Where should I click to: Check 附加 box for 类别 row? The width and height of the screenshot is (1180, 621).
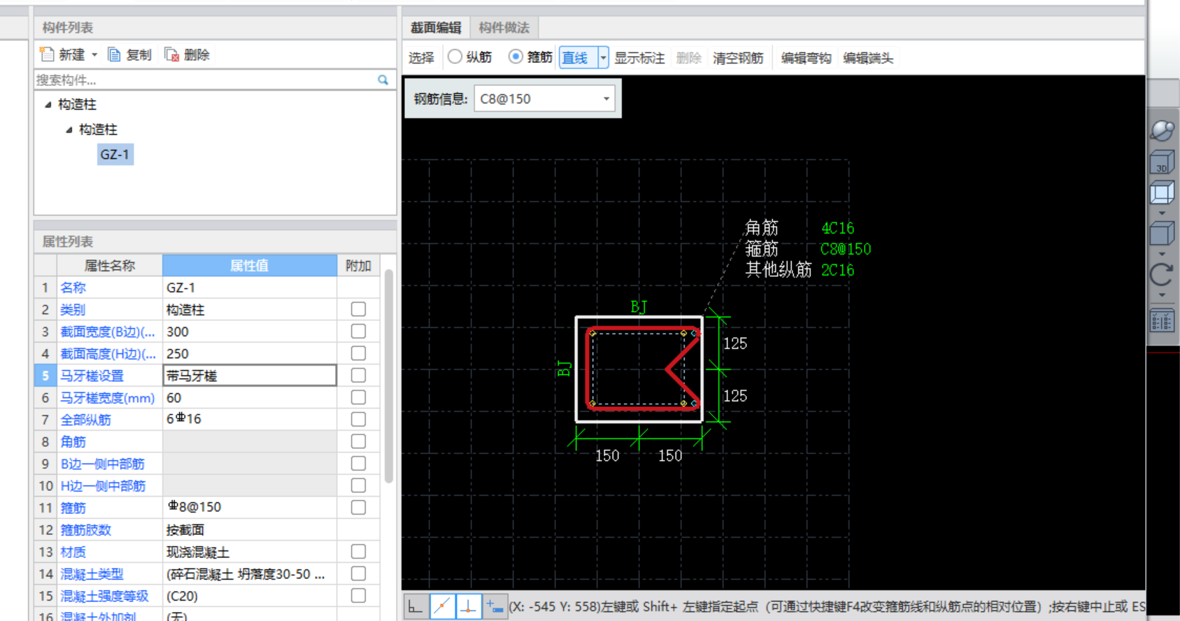click(x=358, y=309)
